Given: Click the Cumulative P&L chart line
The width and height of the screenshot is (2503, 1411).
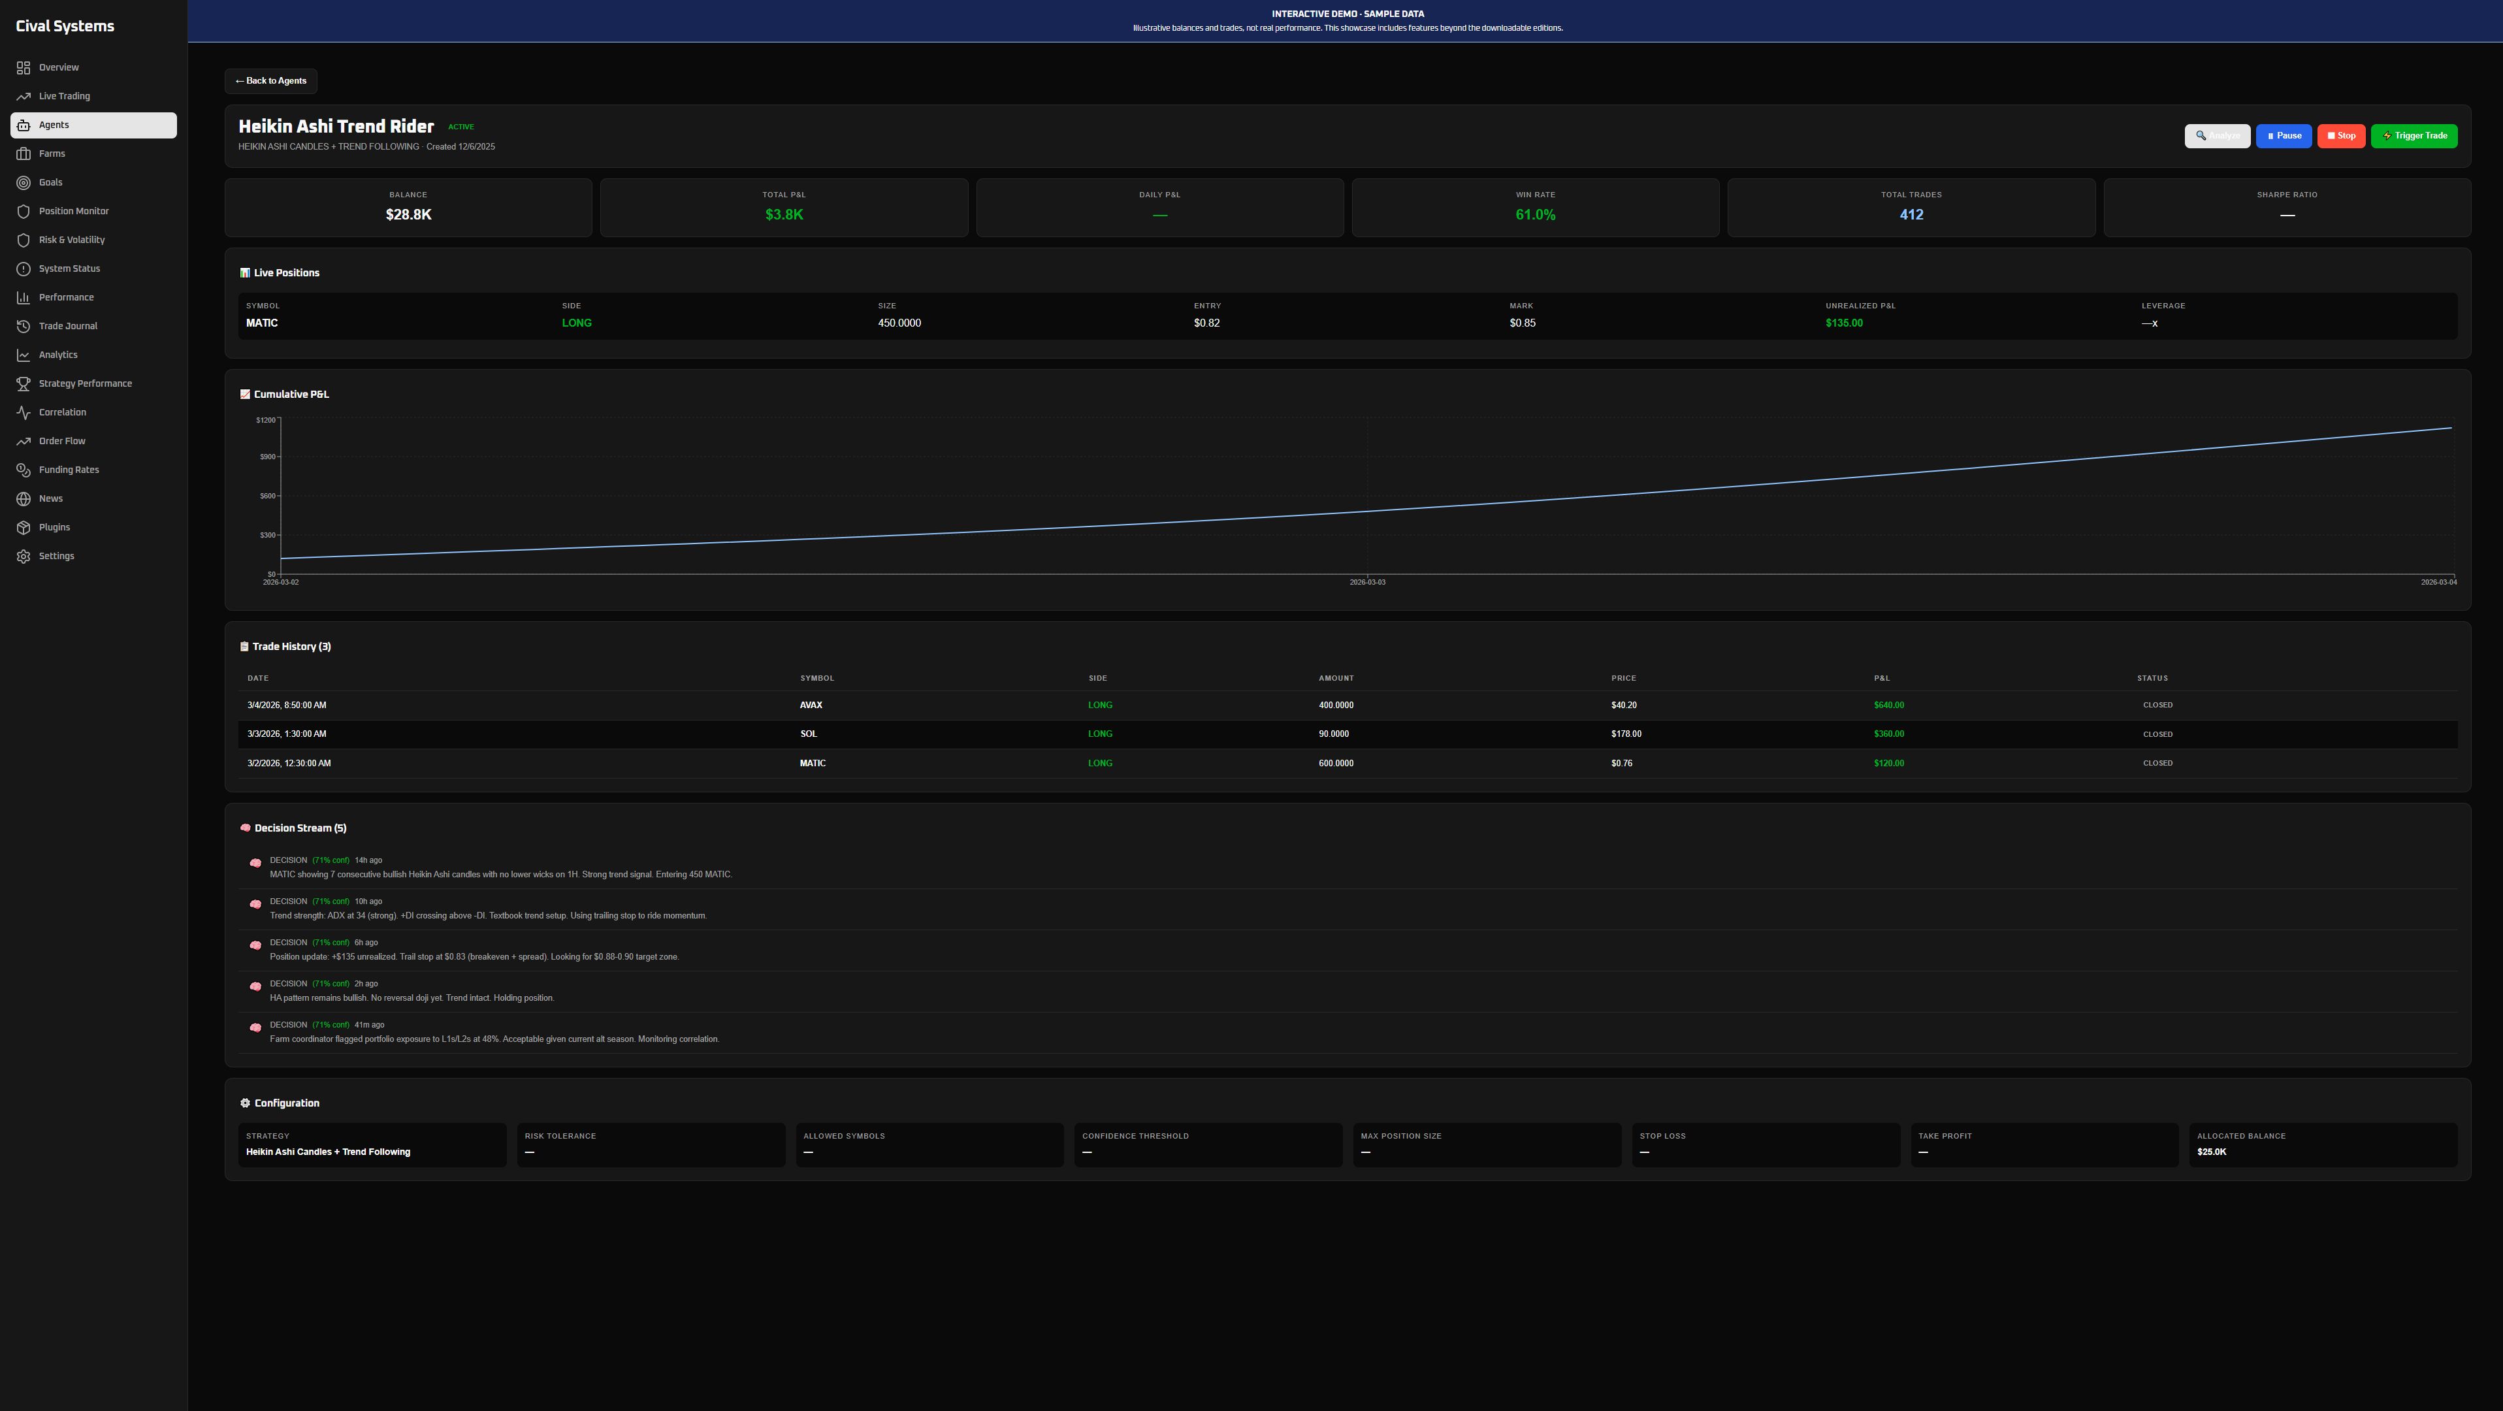Looking at the screenshot, I should tap(1366, 511).
